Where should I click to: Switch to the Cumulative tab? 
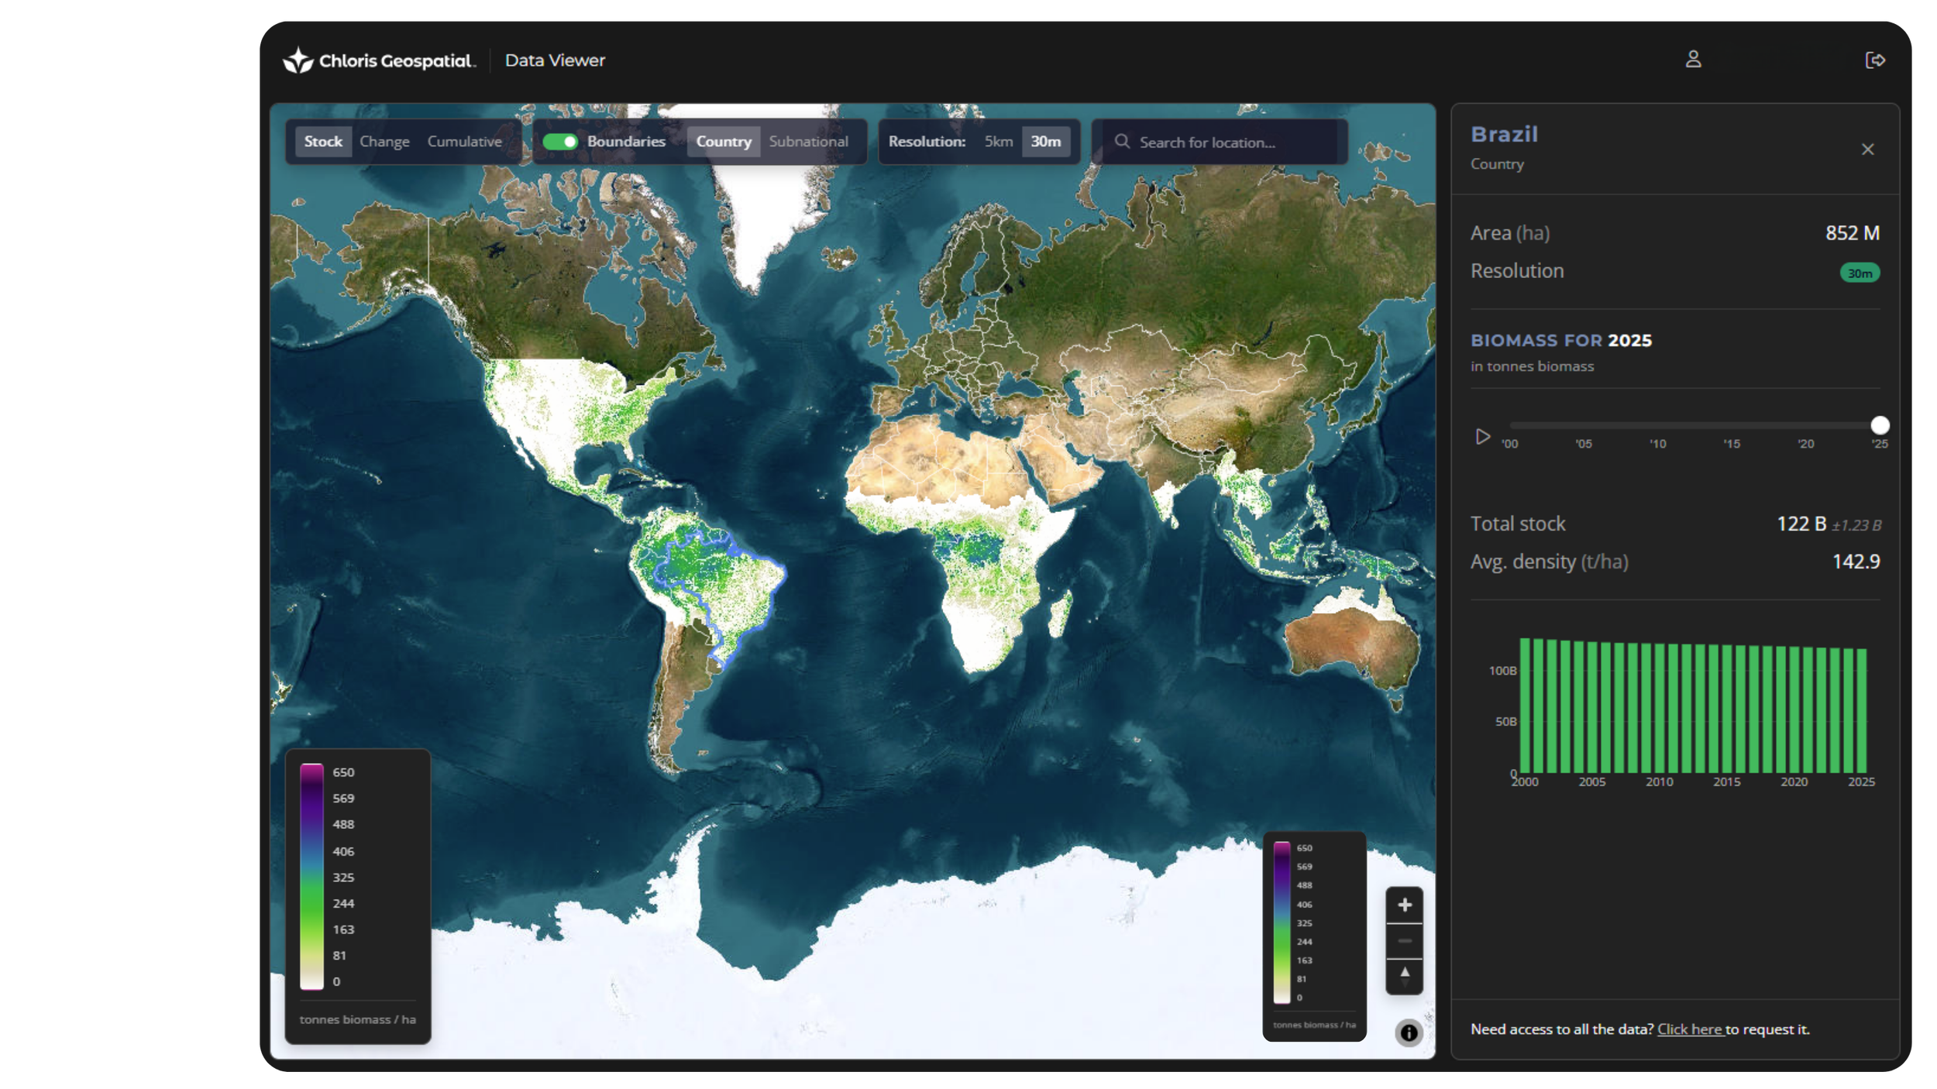pos(464,142)
